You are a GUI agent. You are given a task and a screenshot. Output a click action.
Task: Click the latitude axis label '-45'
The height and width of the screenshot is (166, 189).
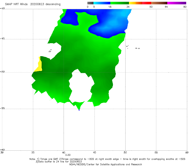2,39
